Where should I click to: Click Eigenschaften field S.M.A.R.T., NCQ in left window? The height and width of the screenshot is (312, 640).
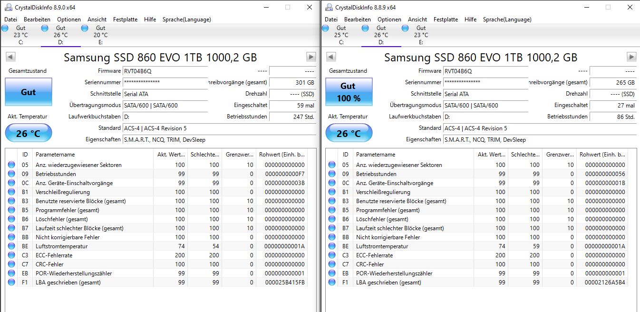point(219,140)
